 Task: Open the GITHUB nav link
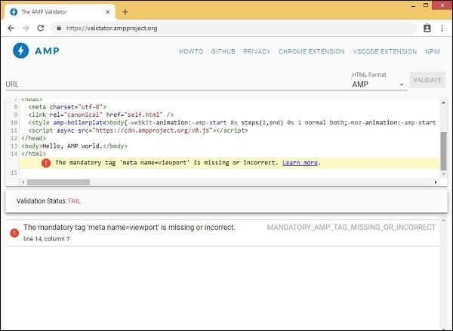click(x=223, y=51)
